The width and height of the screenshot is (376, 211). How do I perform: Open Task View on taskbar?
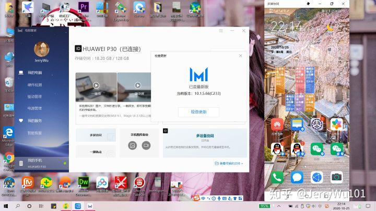[x=41, y=206]
